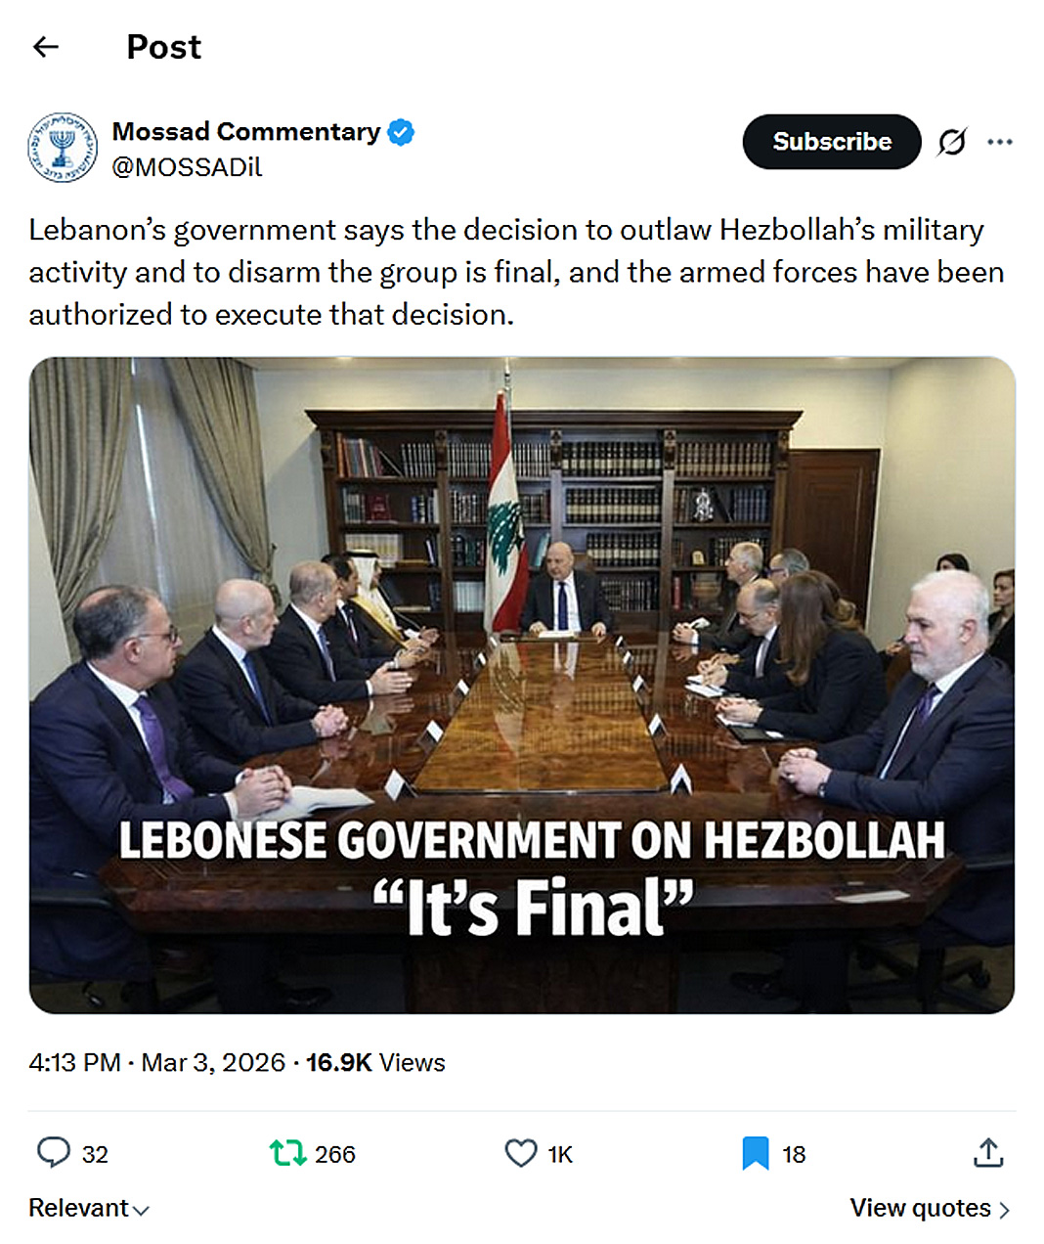Click the reply speech bubble icon
Image resolution: width=1044 pixels, height=1244 pixels.
pos(53,1153)
